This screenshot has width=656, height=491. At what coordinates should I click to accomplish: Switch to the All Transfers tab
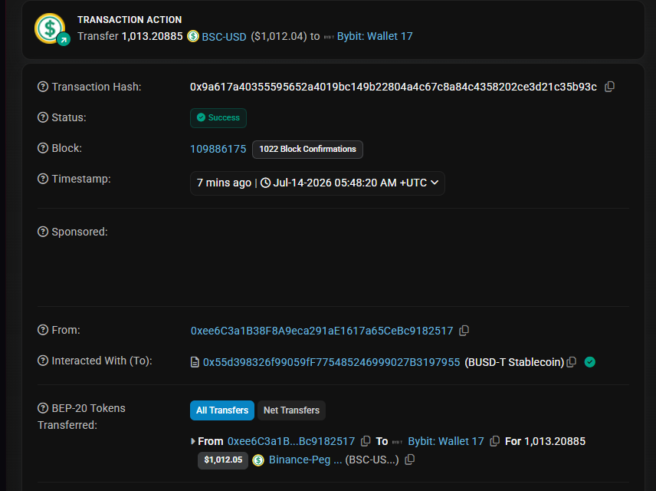pyautogui.click(x=222, y=410)
